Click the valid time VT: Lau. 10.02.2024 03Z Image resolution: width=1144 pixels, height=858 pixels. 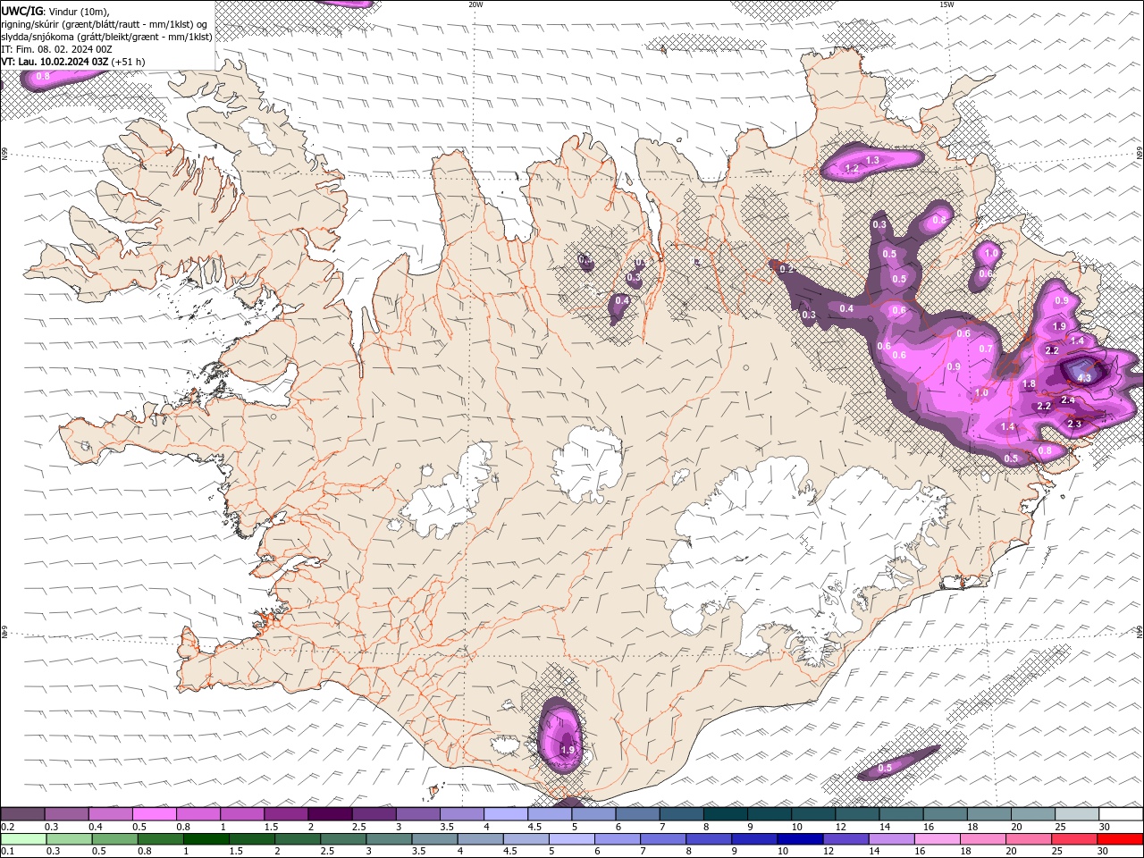point(55,62)
